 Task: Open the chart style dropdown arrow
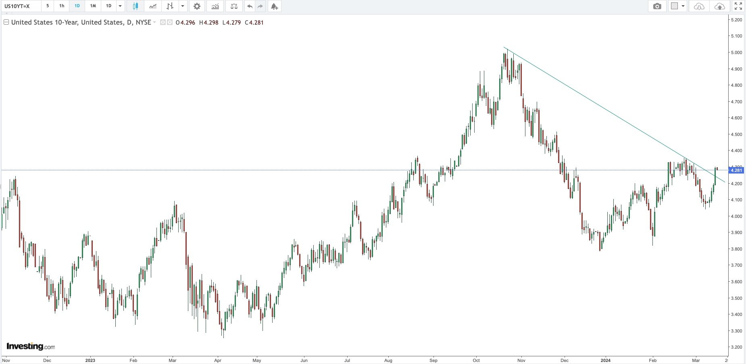[x=183, y=6]
